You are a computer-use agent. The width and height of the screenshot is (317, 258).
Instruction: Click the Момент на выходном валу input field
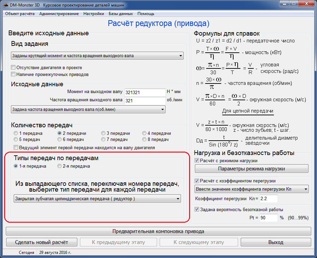[x=145, y=92]
